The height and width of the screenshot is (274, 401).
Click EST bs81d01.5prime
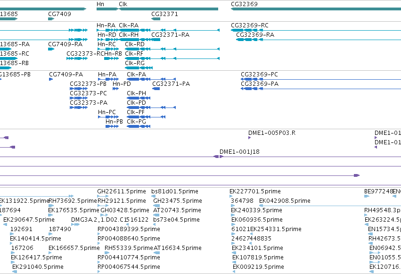(x=175, y=191)
